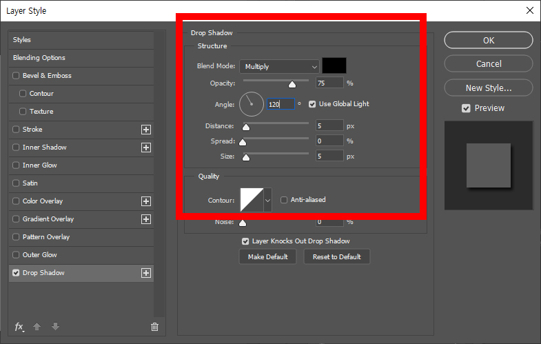Toggle Layer Knocks Out Drop Shadow
Image resolution: width=541 pixels, height=344 pixels.
245,241
